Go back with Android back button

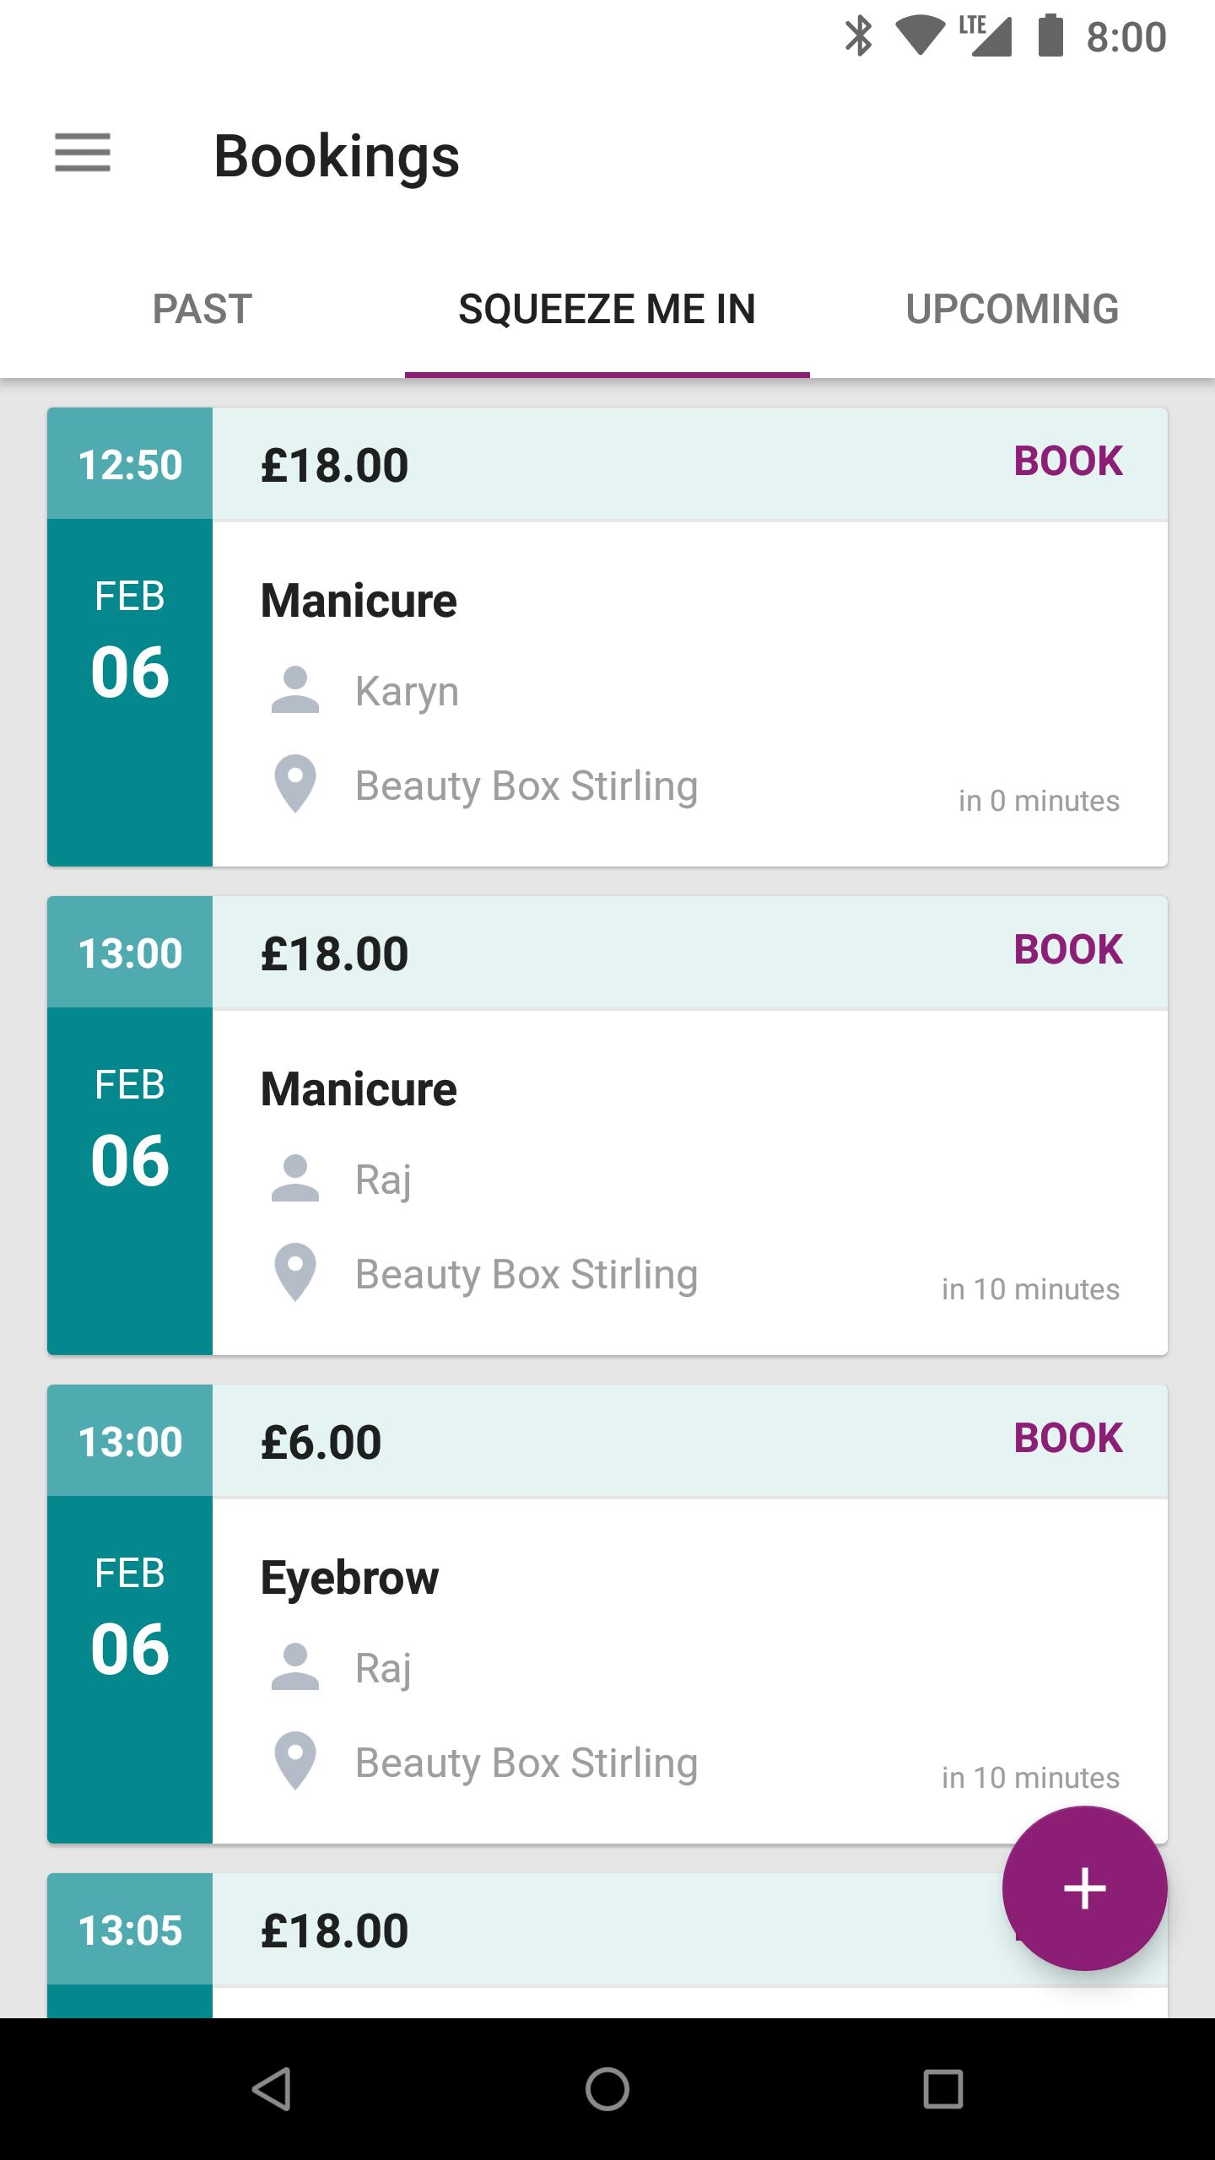pos(272,2089)
